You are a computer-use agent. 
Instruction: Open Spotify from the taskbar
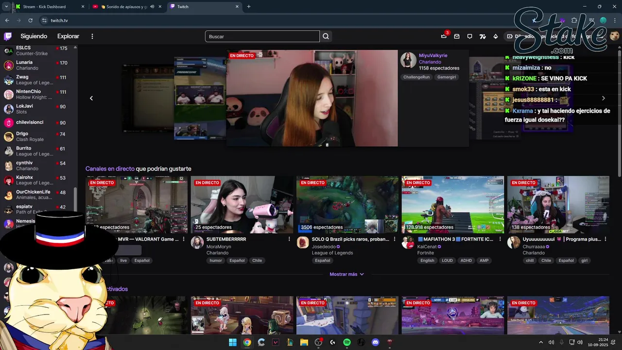(x=347, y=342)
